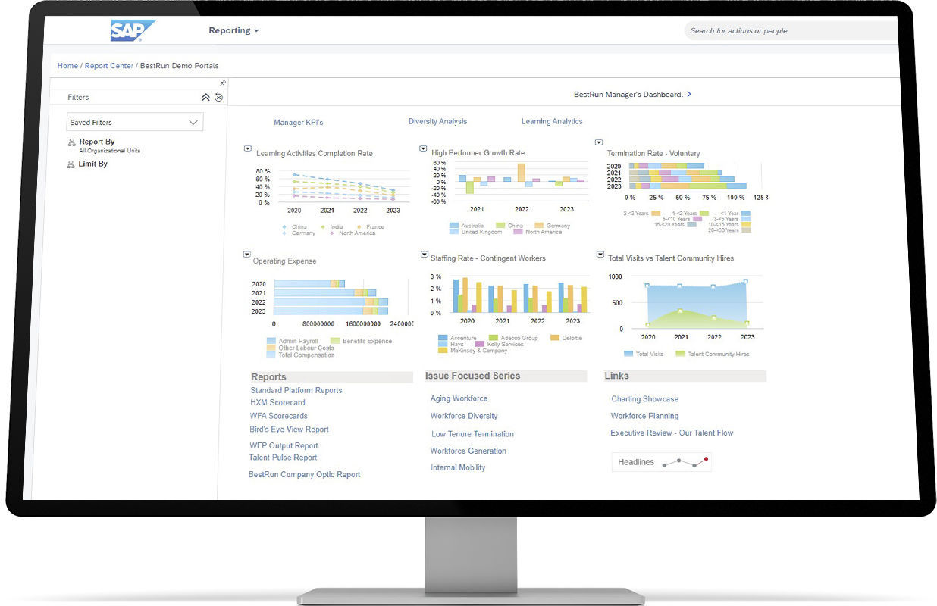
Task: Open the Reporting menu in the header
Action: (233, 30)
